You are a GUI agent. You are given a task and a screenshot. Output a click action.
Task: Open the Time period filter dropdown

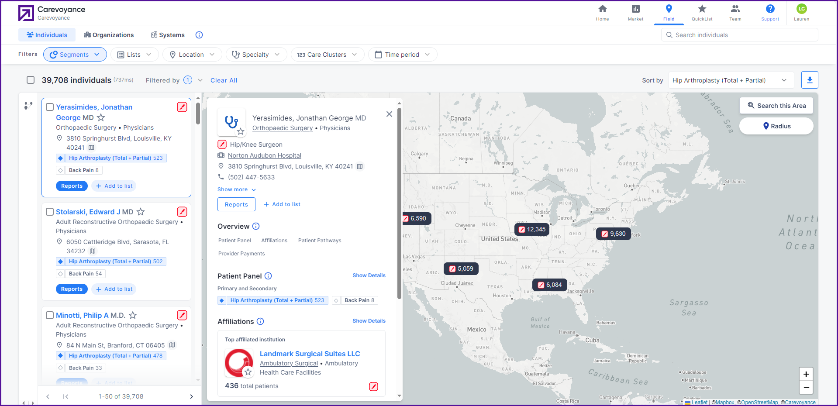click(x=403, y=55)
